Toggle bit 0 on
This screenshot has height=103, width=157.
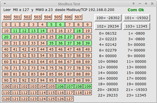6,24
